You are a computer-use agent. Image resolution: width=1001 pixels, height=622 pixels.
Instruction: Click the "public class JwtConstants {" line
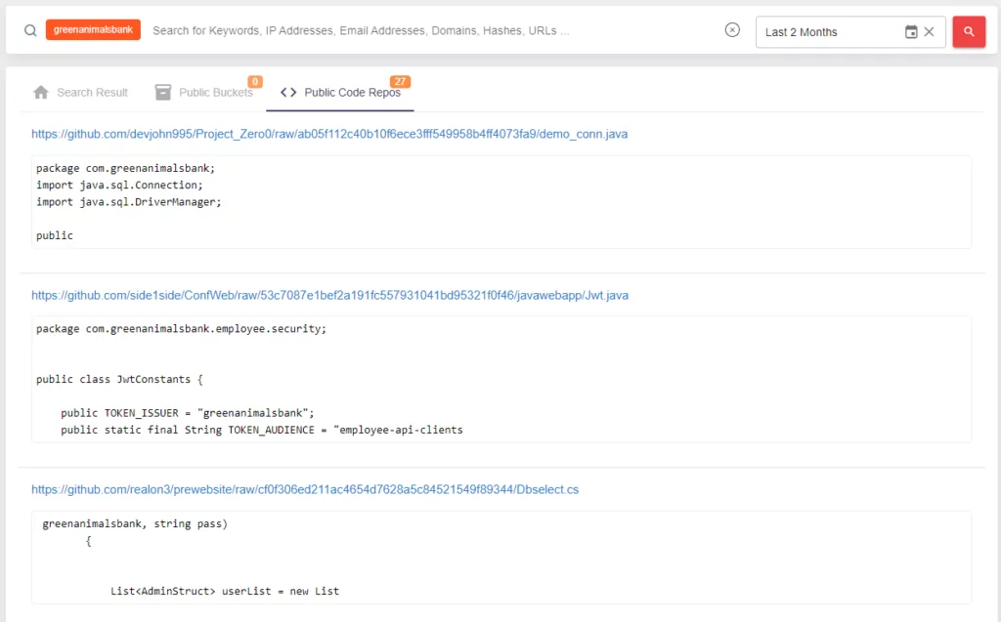tap(119, 379)
